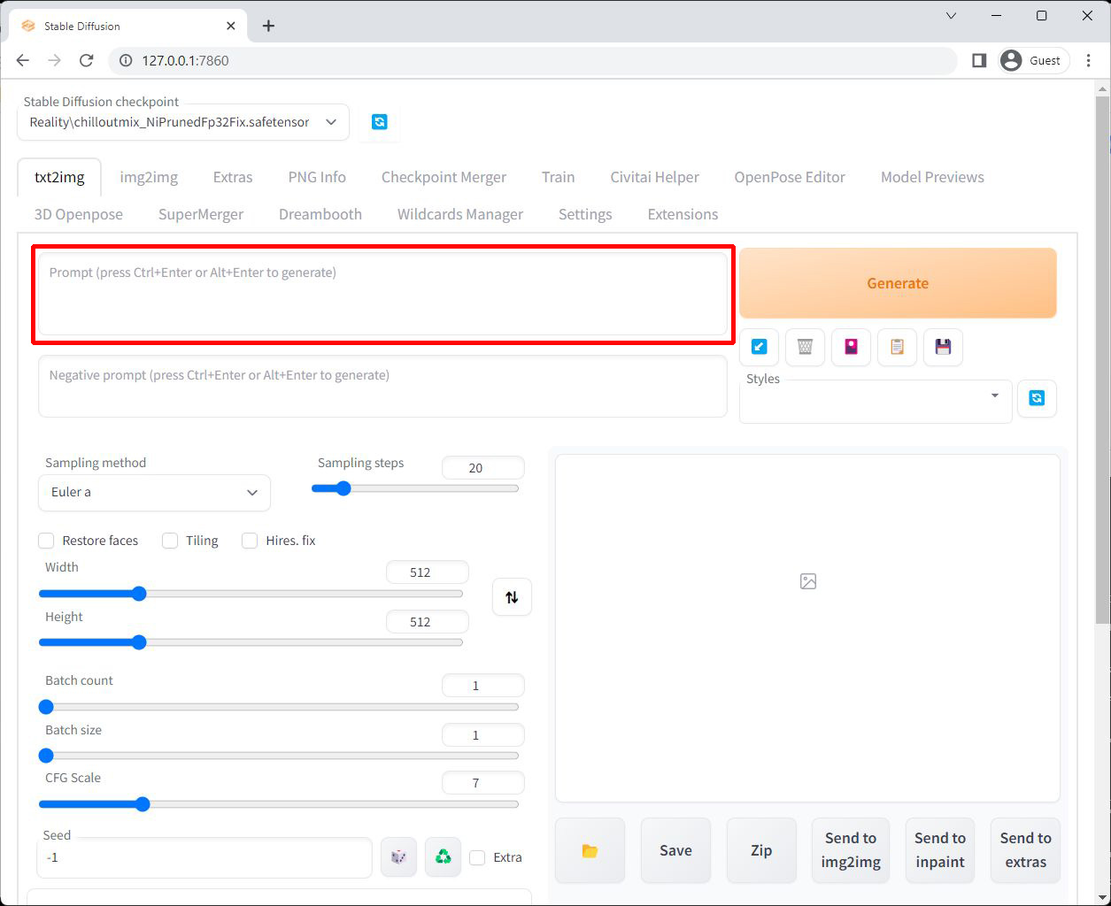Open the output folder
1111x906 pixels.
click(590, 851)
